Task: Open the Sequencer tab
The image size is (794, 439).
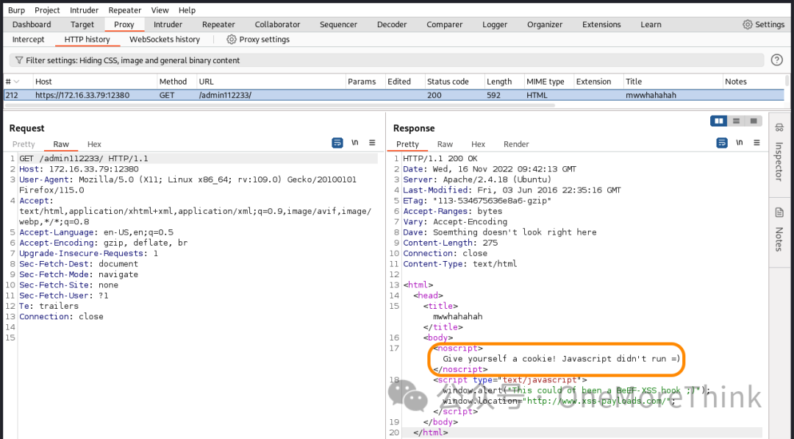Action: pyautogui.click(x=338, y=24)
